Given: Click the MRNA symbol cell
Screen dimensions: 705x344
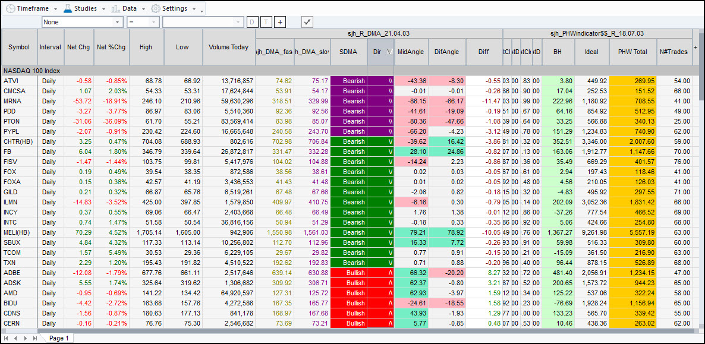Looking at the screenshot, I should pyautogui.click(x=20, y=101).
